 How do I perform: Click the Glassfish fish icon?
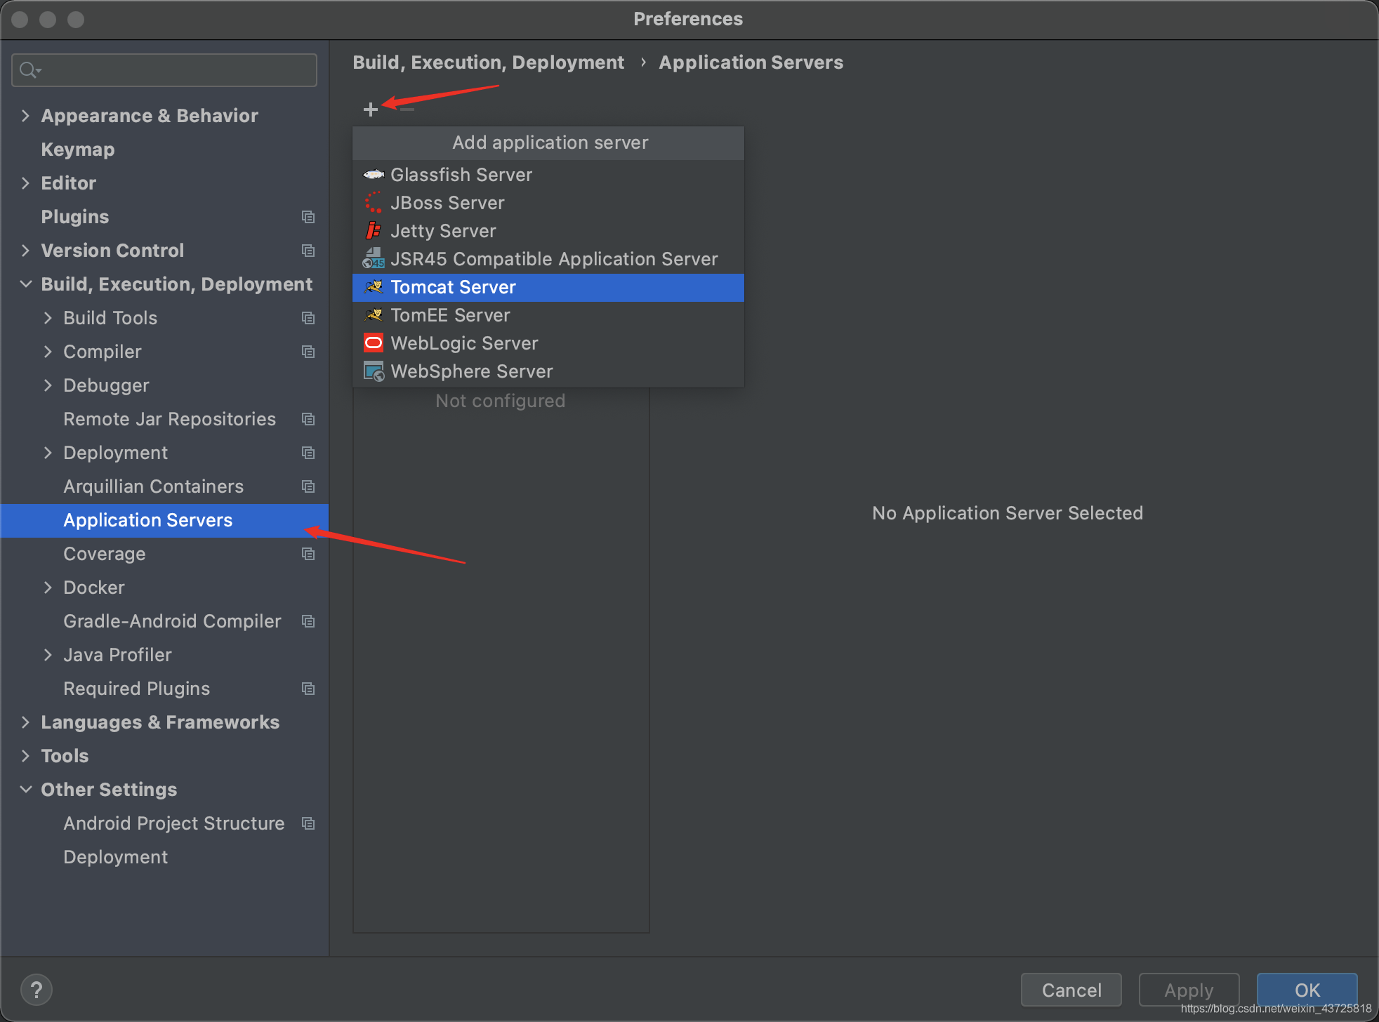(374, 175)
